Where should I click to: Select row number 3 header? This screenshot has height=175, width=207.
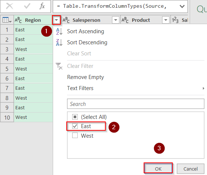point(7,49)
